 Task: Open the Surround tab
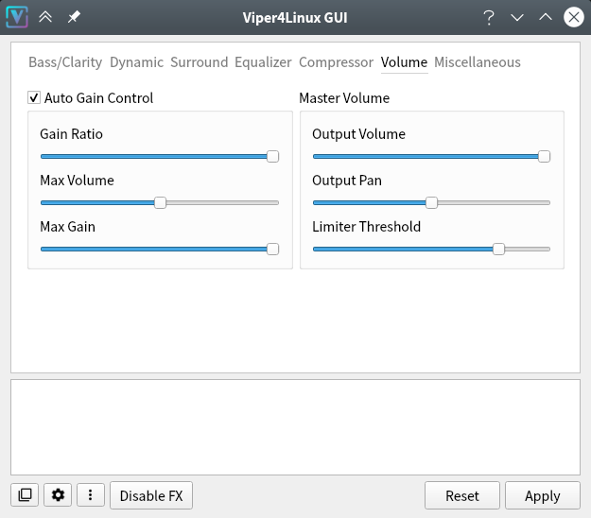(x=199, y=62)
